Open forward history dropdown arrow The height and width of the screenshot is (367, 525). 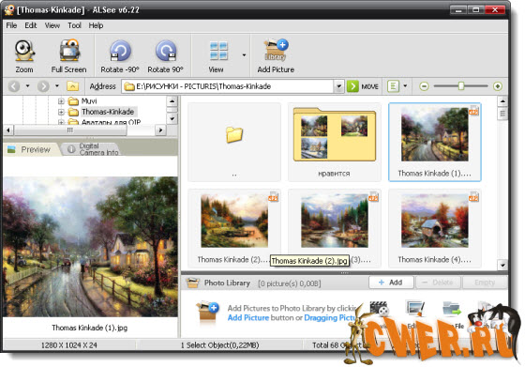[x=57, y=86]
